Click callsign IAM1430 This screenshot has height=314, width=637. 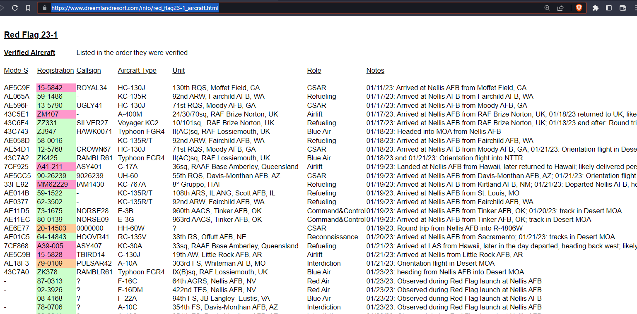[90, 184]
